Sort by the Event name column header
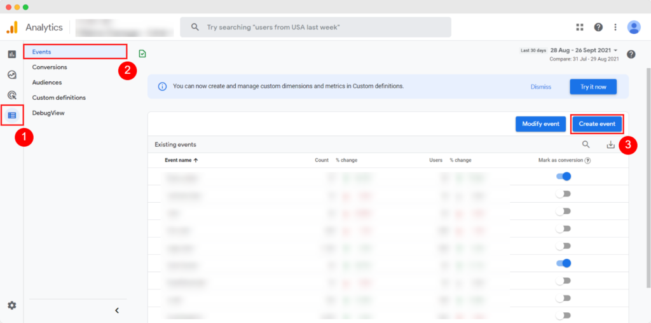The height and width of the screenshot is (323, 651). pyautogui.click(x=181, y=160)
